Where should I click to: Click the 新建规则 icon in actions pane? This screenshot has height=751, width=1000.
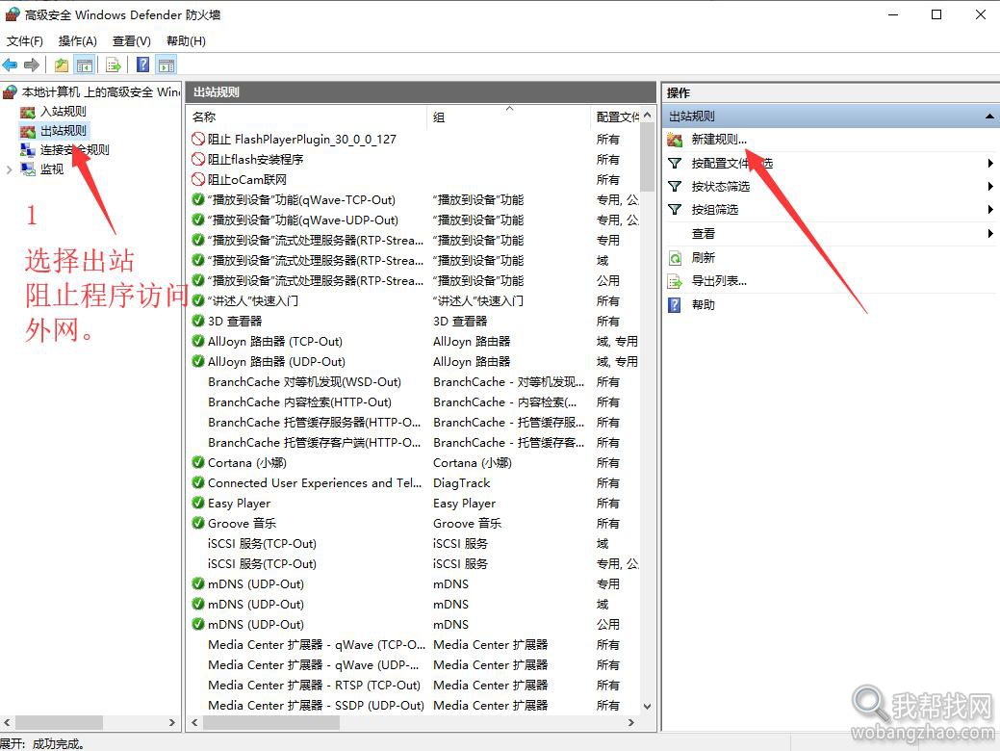pyautogui.click(x=675, y=140)
